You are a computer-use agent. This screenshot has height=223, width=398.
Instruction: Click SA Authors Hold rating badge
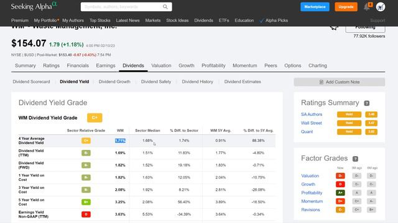[x=349, y=115]
